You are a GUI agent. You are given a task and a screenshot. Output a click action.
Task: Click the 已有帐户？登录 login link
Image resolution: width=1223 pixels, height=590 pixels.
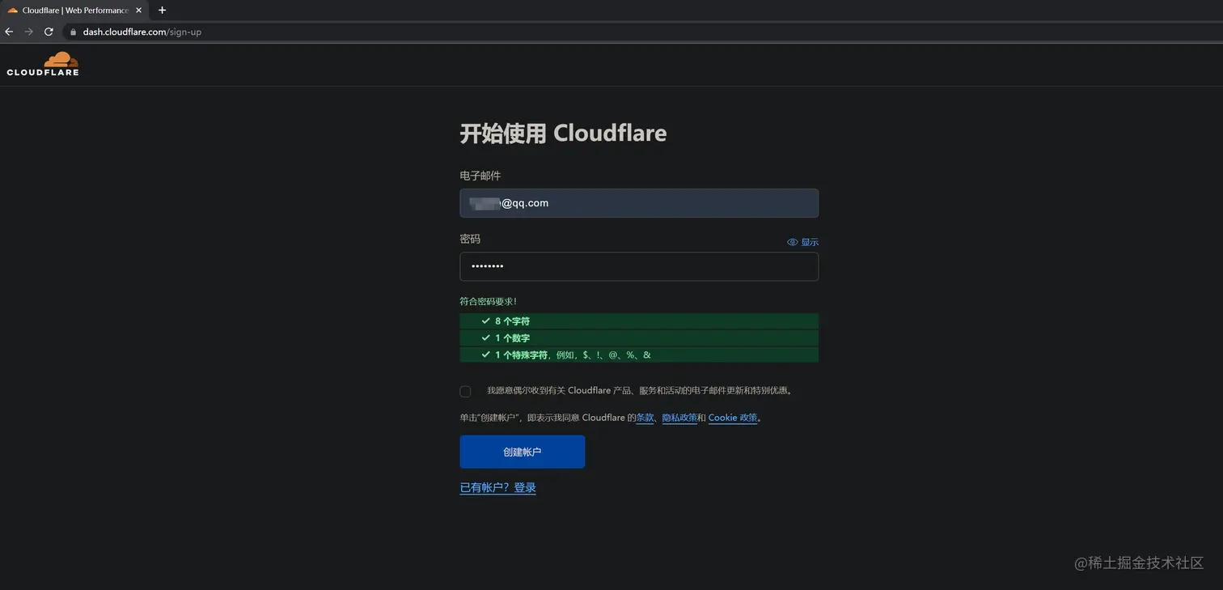[497, 487]
